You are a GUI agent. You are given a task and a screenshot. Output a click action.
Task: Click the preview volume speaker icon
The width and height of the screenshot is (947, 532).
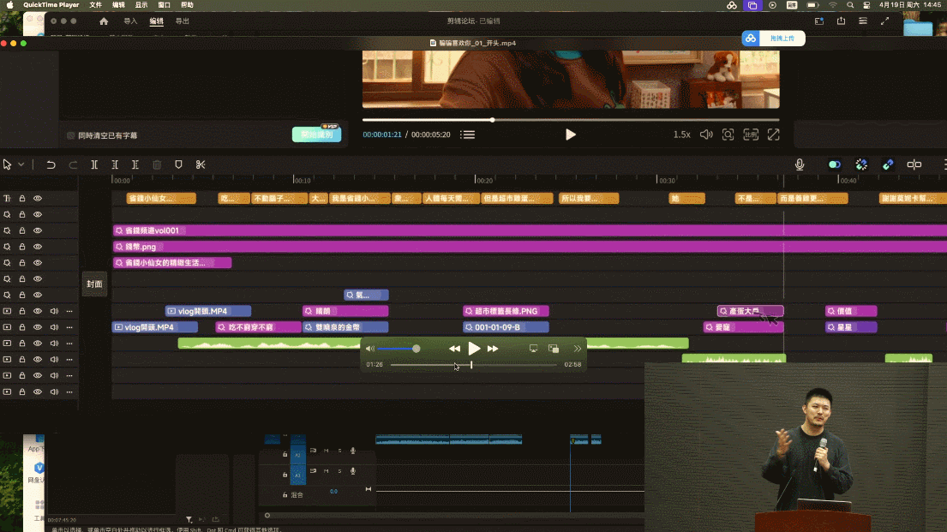tap(706, 134)
